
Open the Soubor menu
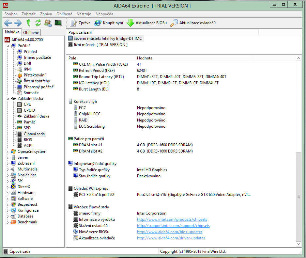[11, 14]
